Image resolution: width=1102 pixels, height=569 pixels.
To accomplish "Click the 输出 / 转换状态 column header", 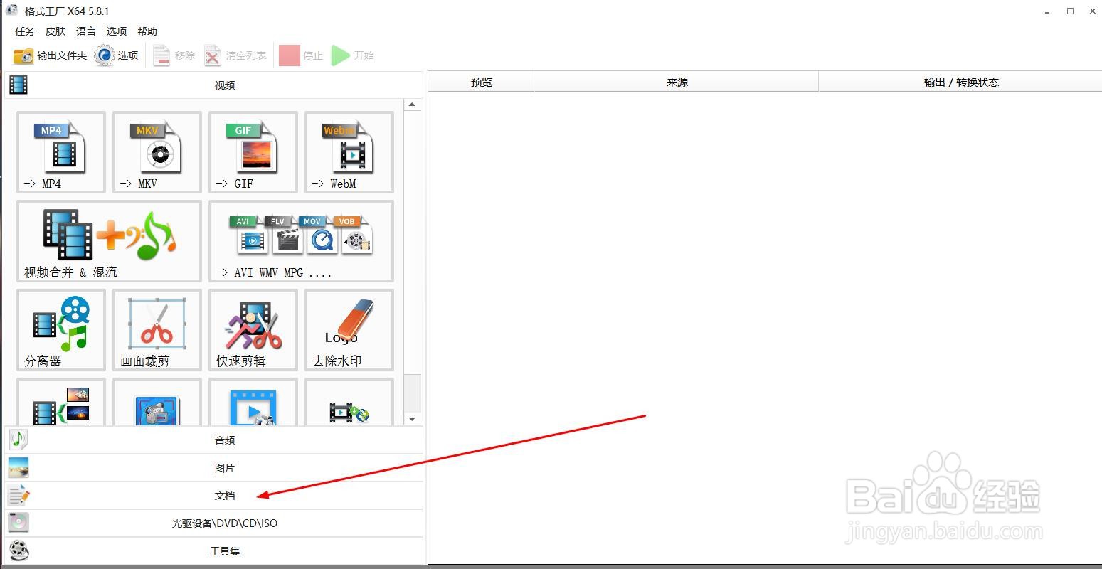I will (960, 83).
